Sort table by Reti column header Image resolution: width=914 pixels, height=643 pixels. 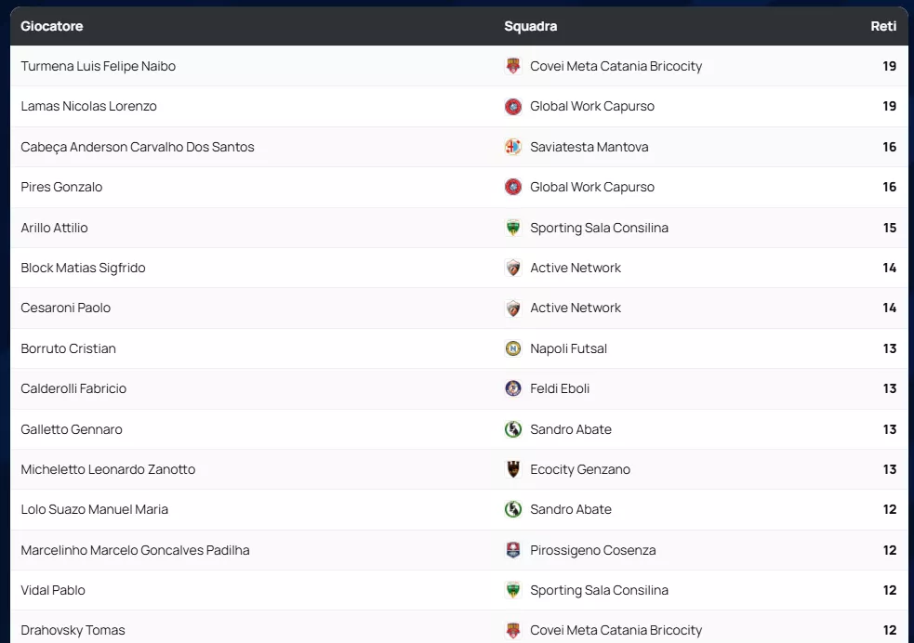882,26
